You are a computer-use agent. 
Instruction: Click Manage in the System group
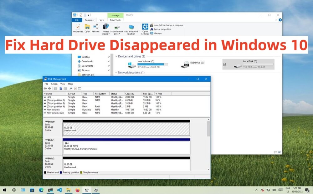156,33
